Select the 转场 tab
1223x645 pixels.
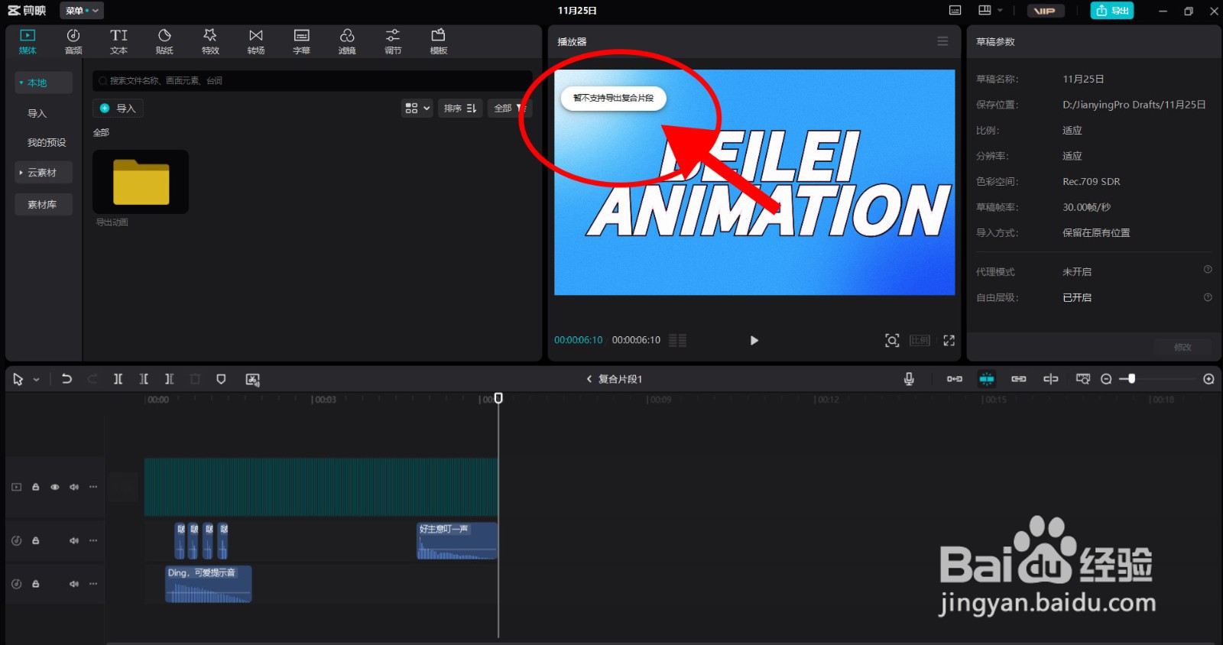pyautogui.click(x=256, y=41)
